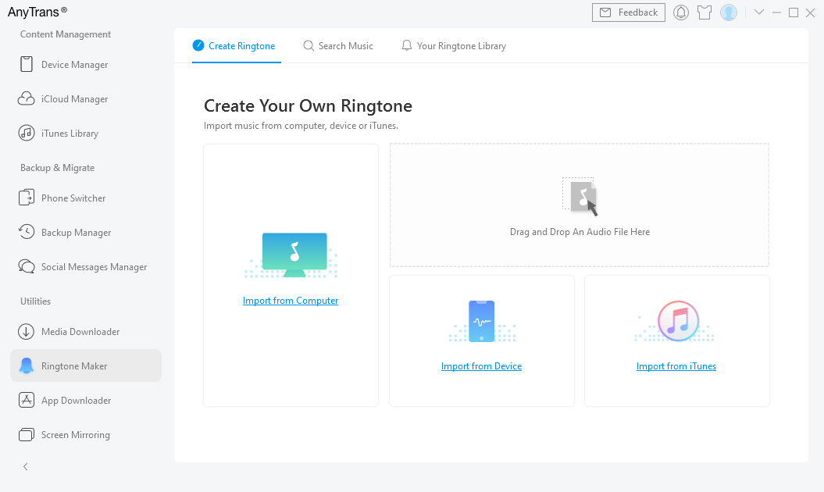Image resolution: width=824 pixels, height=492 pixels.
Task: Open the Media Downloader icon
Action: [x=27, y=332]
